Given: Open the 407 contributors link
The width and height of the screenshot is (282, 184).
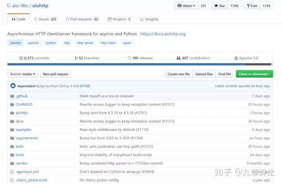Looking at the screenshot, I should [193, 58].
